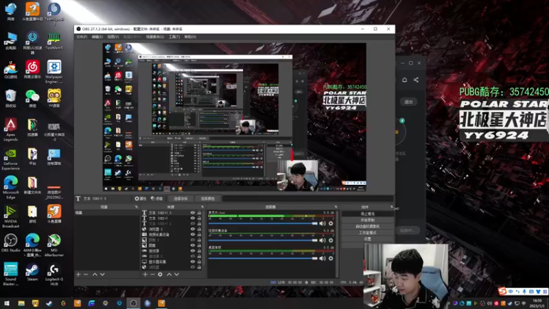
Task: Toggle 工作室模式 studio mode
Action: click(x=368, y=233)
